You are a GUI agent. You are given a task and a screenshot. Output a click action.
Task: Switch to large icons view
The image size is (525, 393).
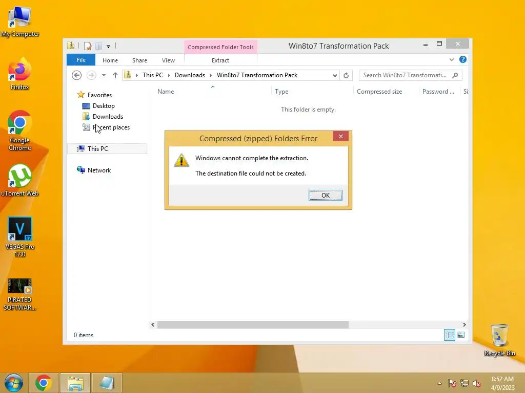(461, 335)
